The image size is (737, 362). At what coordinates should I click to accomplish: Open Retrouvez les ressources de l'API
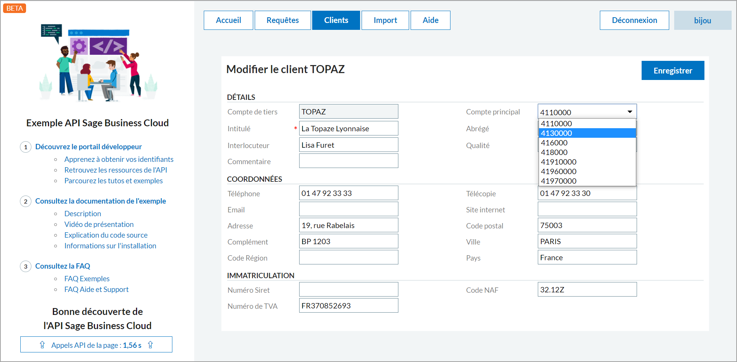[116, 170]
